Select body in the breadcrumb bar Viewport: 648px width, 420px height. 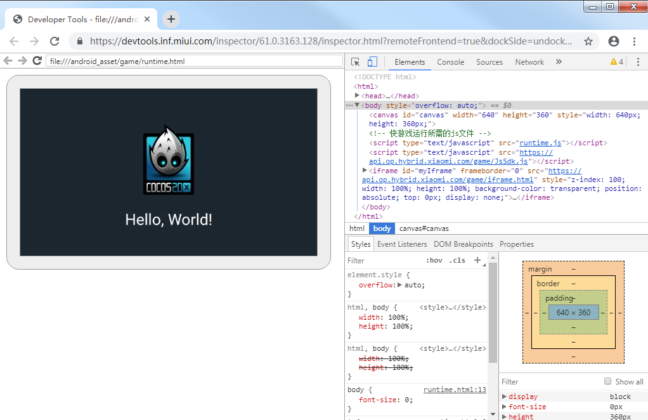(x=382, y=228)
